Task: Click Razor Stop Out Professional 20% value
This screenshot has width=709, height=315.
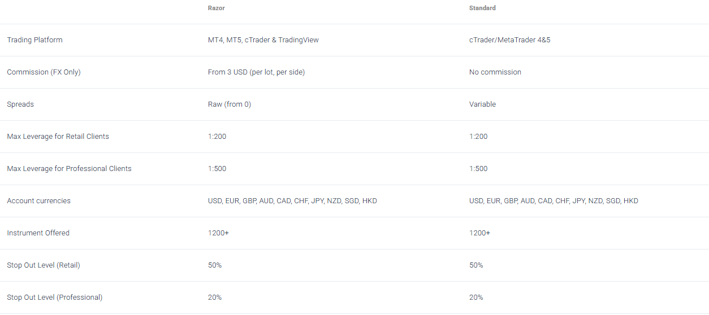Action: coord(215,297)
